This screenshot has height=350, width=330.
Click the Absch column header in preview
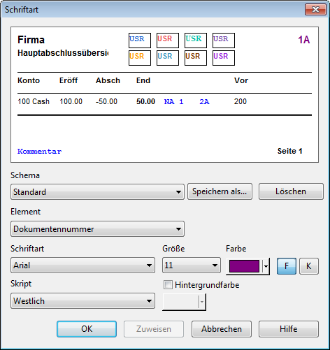point(108,80)
